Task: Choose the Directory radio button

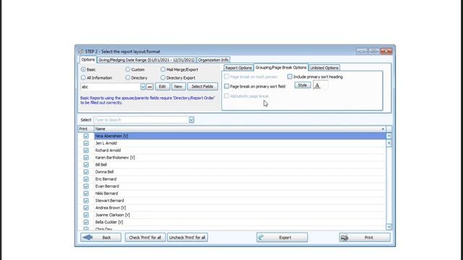Action: pyautogui.click(x=127, y=78)
